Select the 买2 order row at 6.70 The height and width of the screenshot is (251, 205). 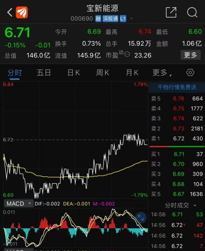point(177,164)
